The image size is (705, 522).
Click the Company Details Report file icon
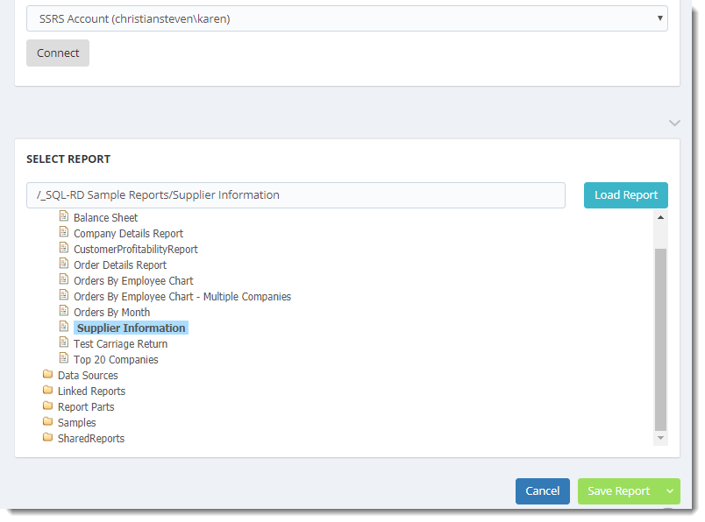click(64, 232)
